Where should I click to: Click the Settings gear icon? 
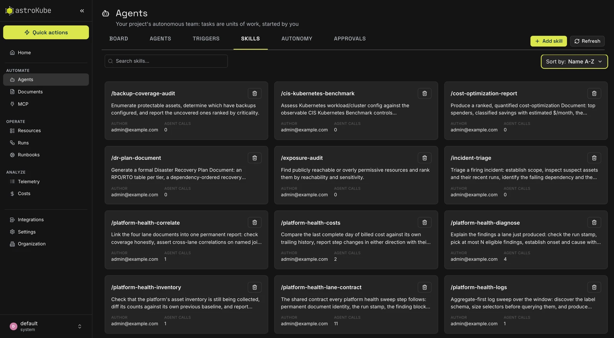12,232
